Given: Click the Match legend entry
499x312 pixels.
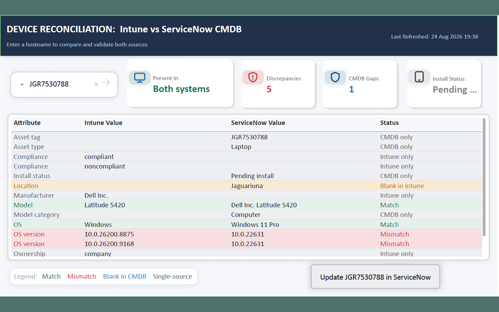Looking at the screenshot, I should 51,276.
